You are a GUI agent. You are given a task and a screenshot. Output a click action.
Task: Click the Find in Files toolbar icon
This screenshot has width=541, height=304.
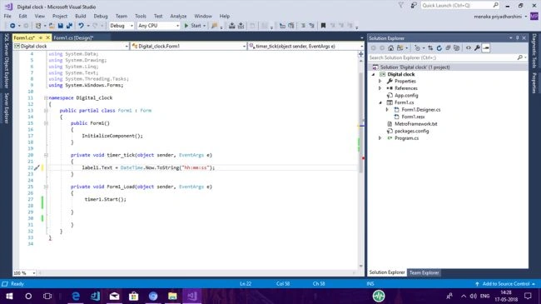214,26
